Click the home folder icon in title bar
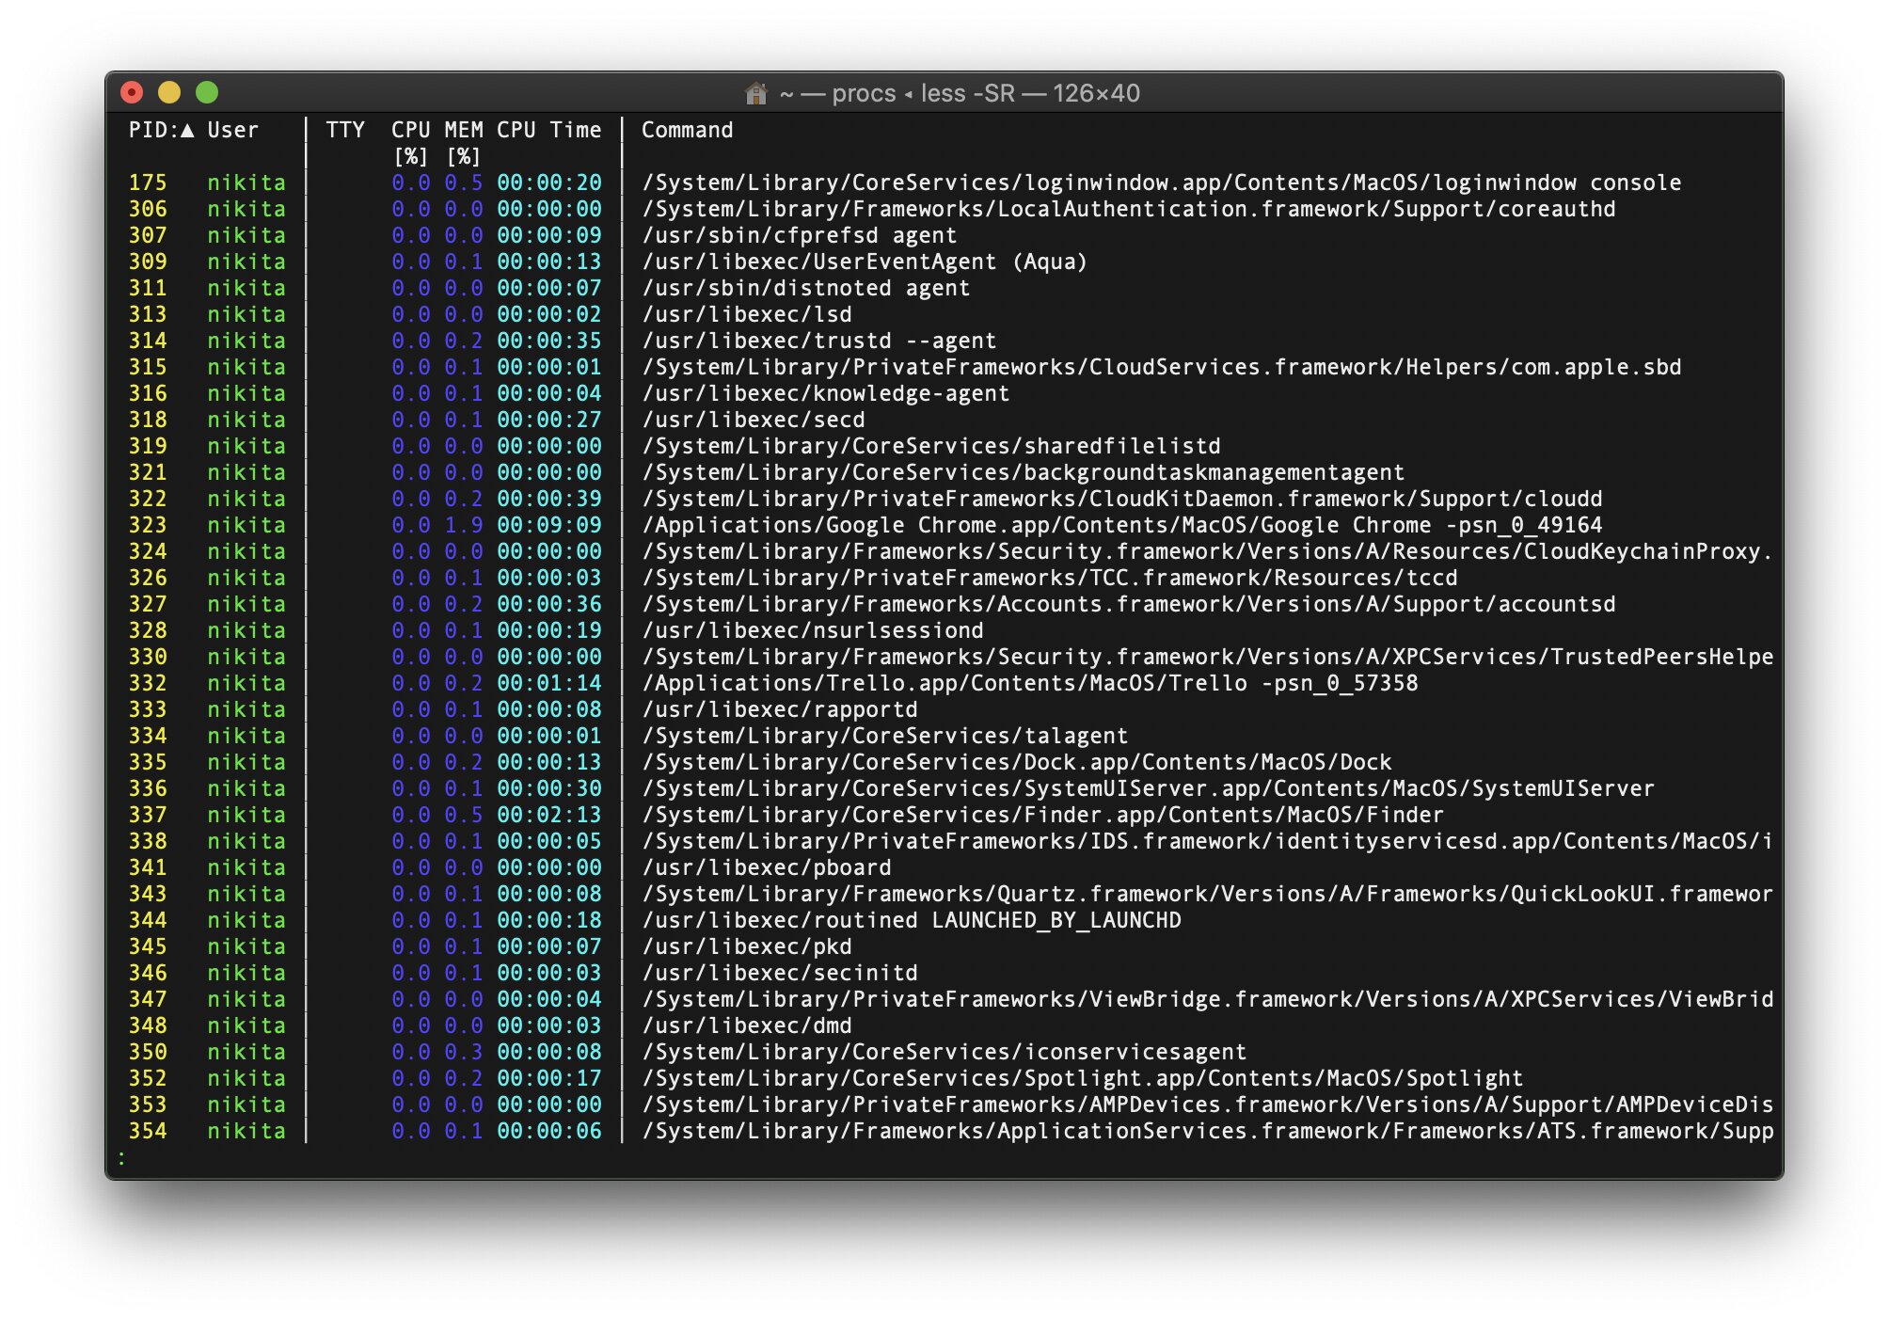Image resolution: width=1889 pixels, height=1319 pixels. point(755,93)
